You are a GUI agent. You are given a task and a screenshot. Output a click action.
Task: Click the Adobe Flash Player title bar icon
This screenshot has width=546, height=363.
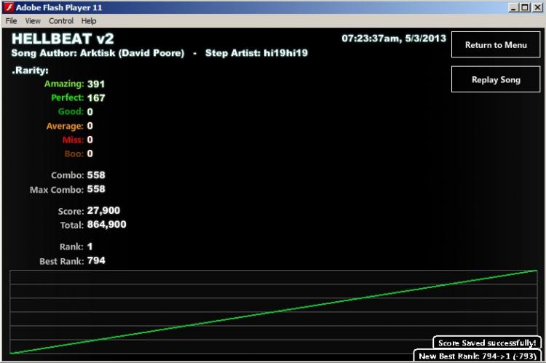tap(8, 7)
